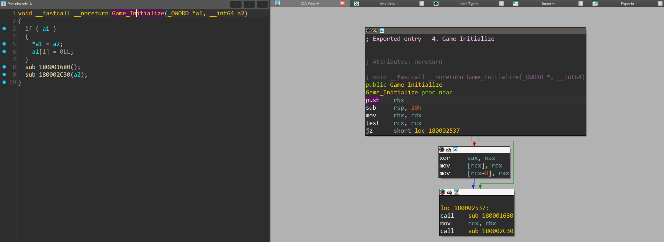Screen dimensions: 664x242
Task: Switch to the IDA View-A tab
Action: coord(310,4)
